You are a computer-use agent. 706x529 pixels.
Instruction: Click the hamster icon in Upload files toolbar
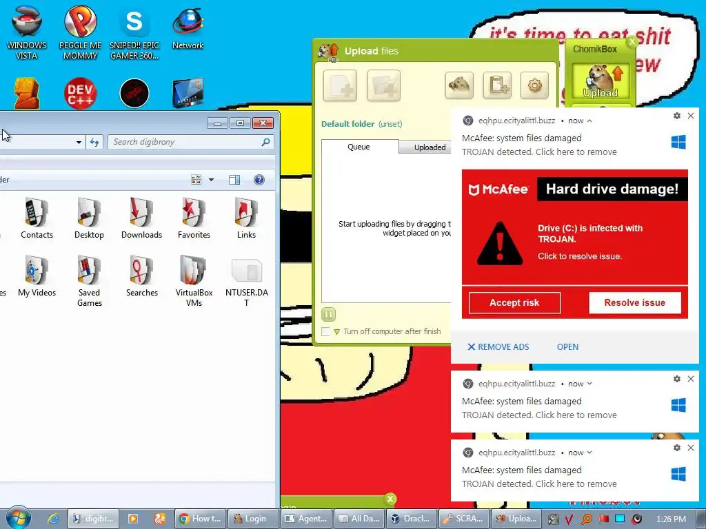tap(459, 85)
